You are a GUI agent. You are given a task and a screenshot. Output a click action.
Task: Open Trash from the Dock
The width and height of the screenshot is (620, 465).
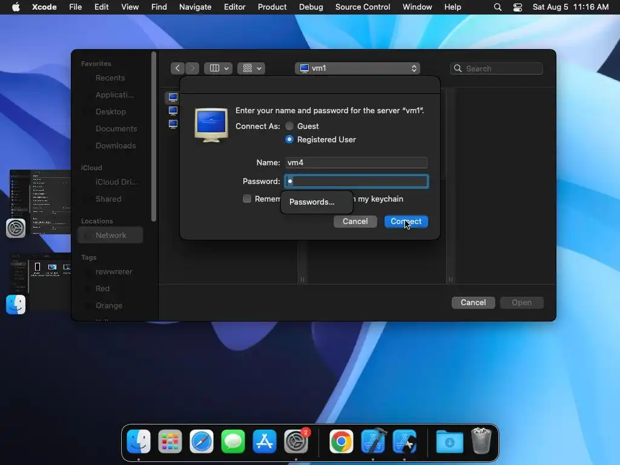(481, 441)
